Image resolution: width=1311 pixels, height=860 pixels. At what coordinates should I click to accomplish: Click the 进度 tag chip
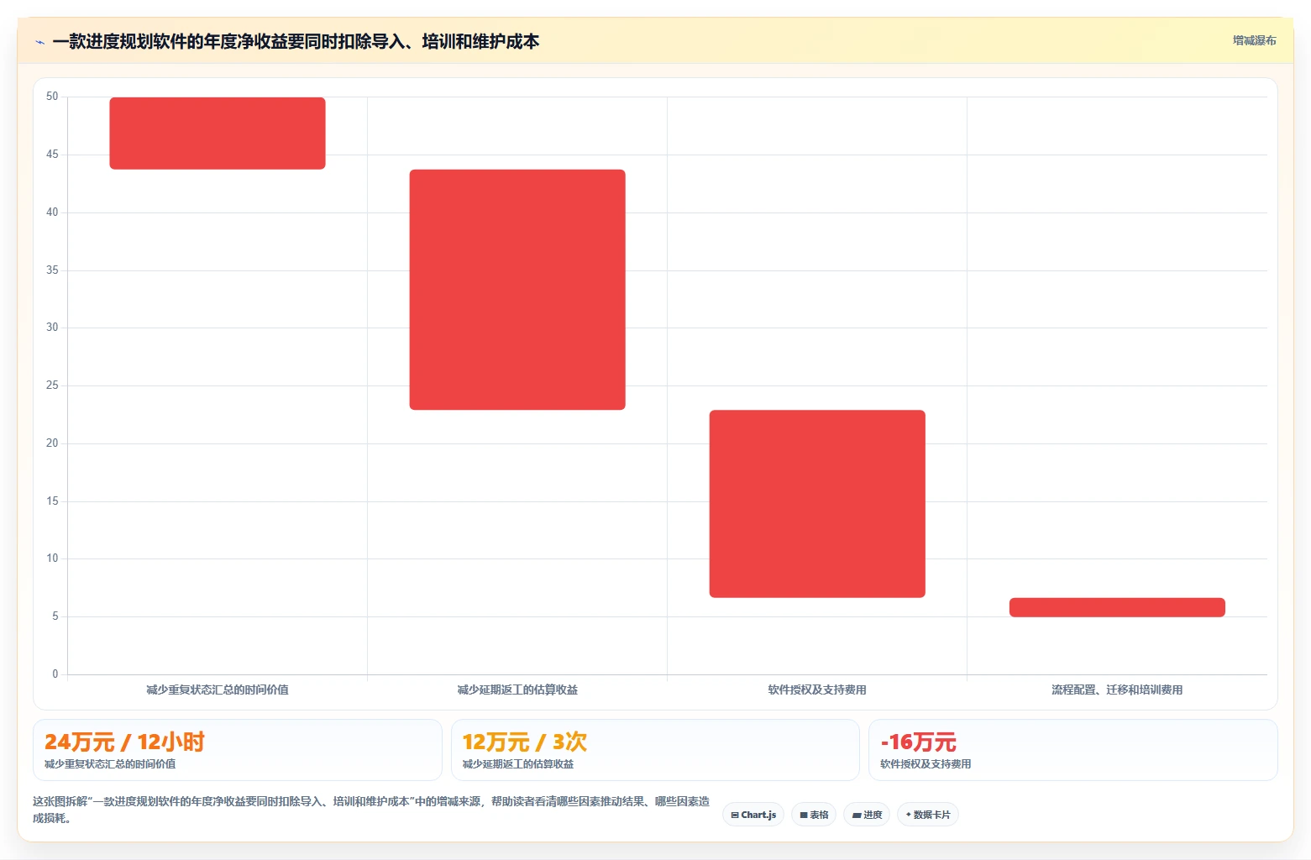point(867,815)
